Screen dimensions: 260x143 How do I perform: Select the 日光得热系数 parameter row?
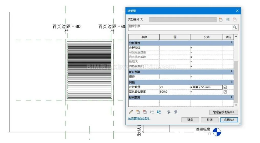point(181,57)
